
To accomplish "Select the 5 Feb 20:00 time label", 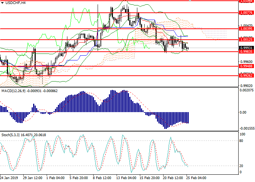I will click(78, 178).
